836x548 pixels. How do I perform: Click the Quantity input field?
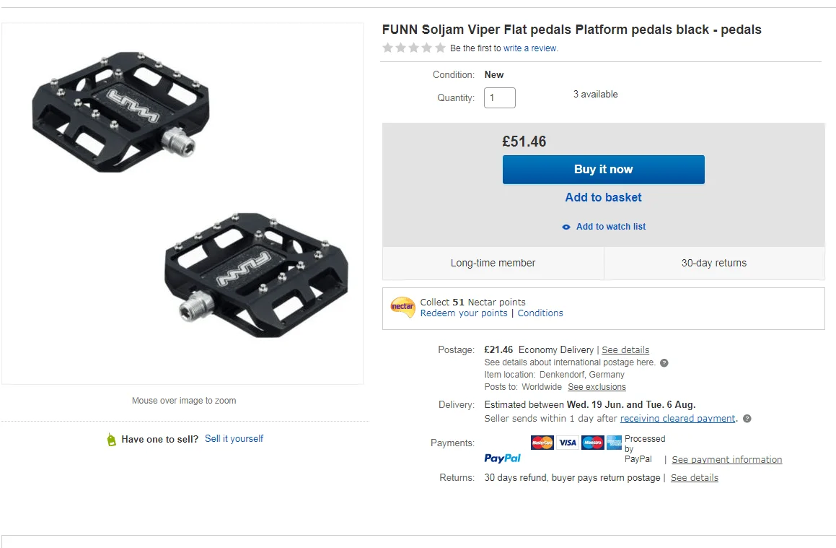pyautogui.click(x=499, y=97)
